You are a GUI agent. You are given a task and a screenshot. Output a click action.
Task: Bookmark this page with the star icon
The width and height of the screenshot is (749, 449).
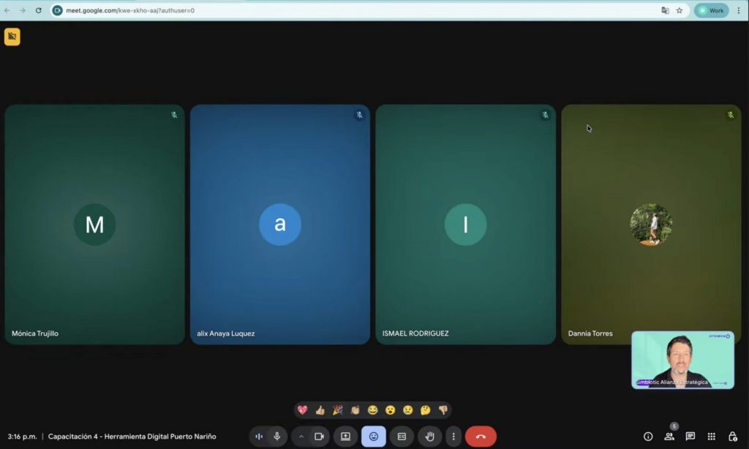[x=680, y=10]
